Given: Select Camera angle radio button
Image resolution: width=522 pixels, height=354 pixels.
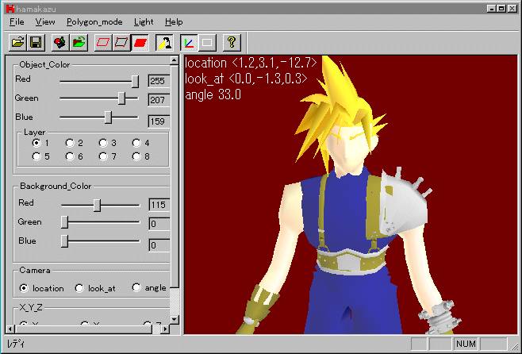Looking at the screenshot, I should tap(136, 287).
